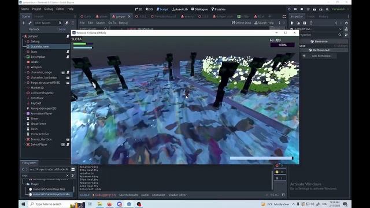Click the green health bar under SLOTA
The width and height of the screenshot is (370, 208).
83,44
